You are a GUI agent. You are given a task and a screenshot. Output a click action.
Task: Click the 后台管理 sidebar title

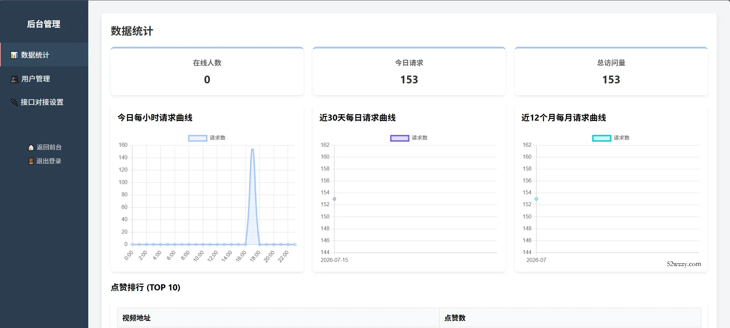pyautogui.click(x=44, y=24)
